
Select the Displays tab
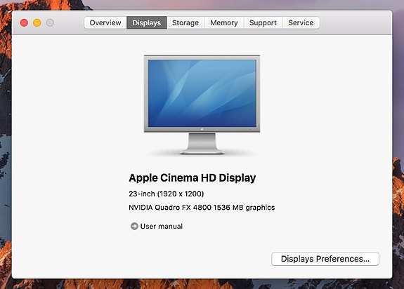[147, 23]
